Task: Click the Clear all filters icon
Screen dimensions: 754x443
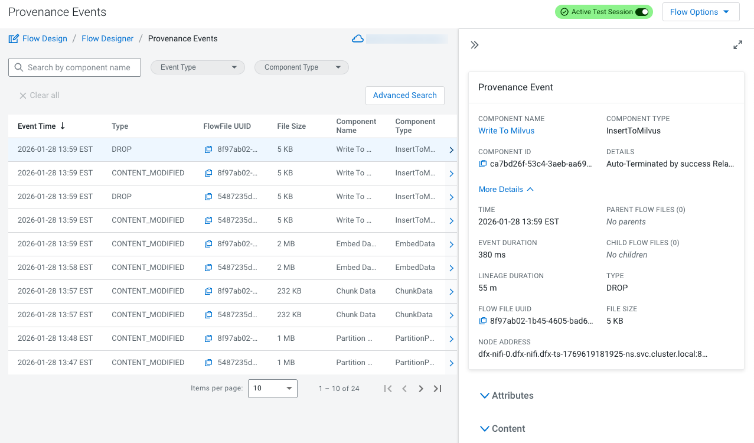Action: point(23,96)
